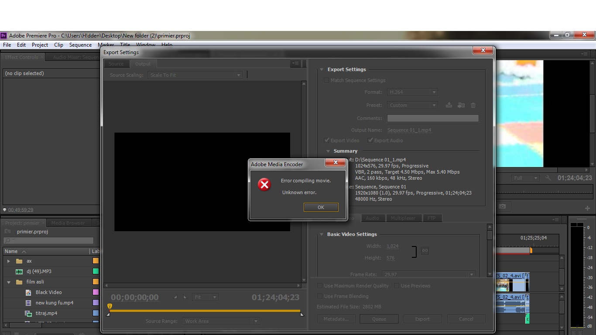This screenshot has height=335, width=596.
Task: Click the Import Preset icon in Export Settings
Action: (x=461, y=105)
